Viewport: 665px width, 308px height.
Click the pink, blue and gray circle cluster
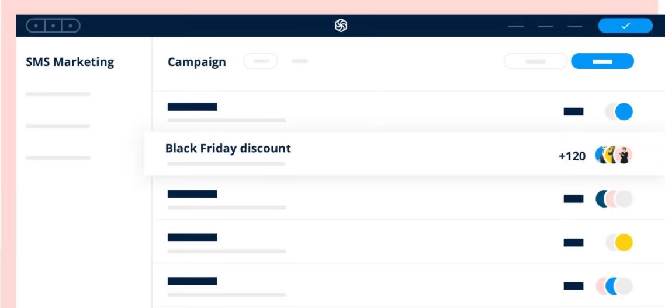(x=614, y=286)
